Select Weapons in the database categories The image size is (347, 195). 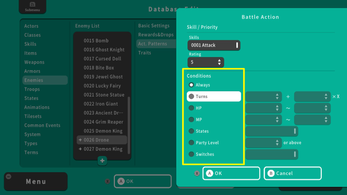tap(34, 62)
